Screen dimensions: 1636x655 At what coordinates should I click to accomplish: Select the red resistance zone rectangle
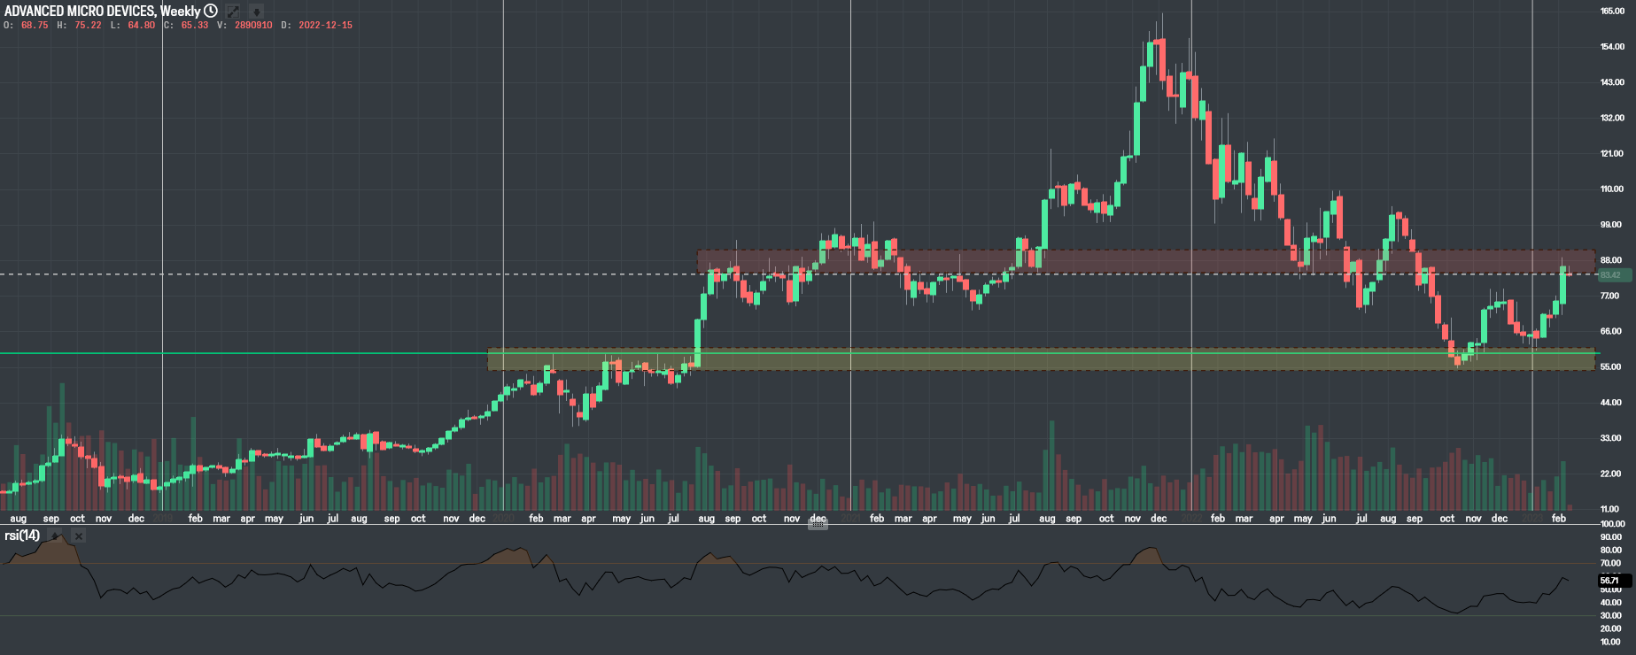[1146, 261]
